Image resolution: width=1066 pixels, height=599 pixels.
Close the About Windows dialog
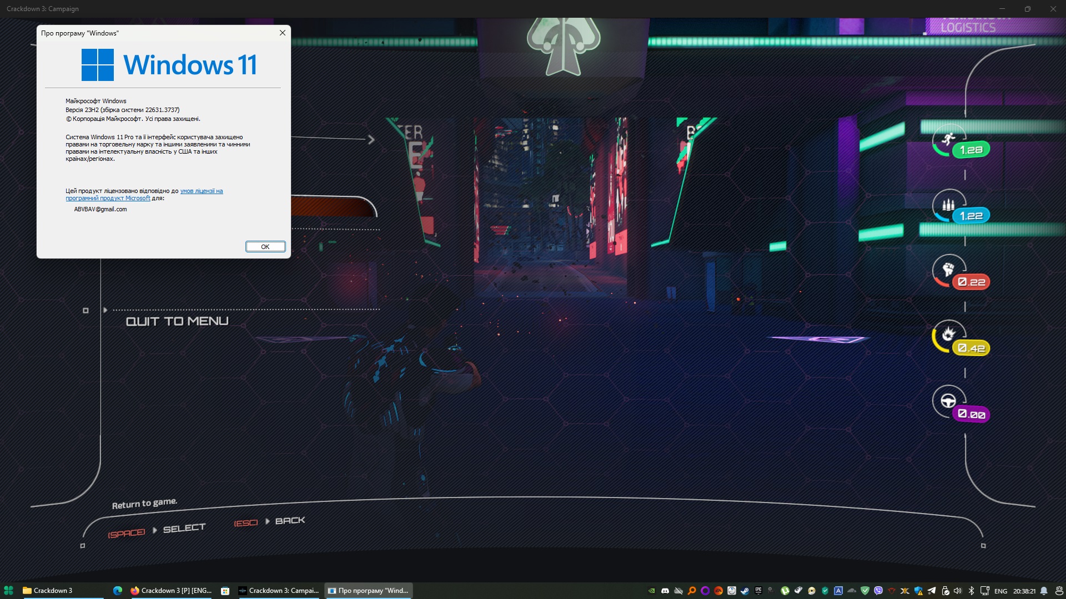pyautogui.click(x=283, y=33)
